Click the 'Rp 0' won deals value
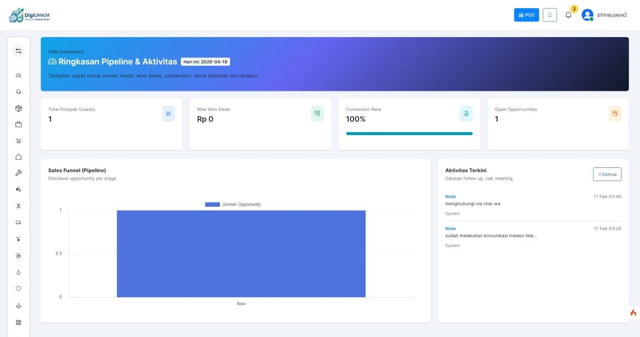The height and width of the screenshot is (337, 640). (x=205, y=119)
